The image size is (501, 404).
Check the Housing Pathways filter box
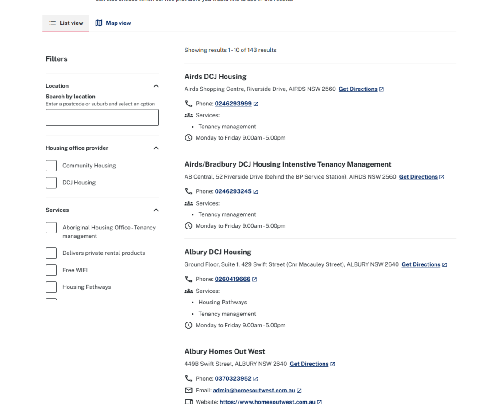click(51, 287)
